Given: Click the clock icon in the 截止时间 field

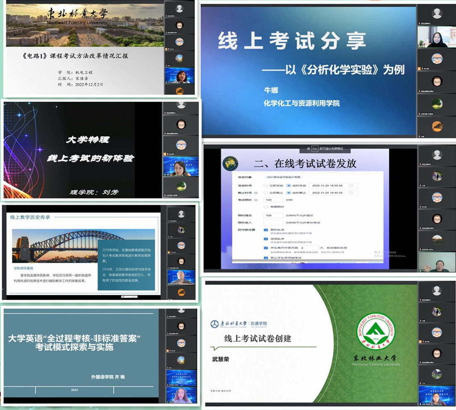Looking at the screenshot, I should (351, 193).
